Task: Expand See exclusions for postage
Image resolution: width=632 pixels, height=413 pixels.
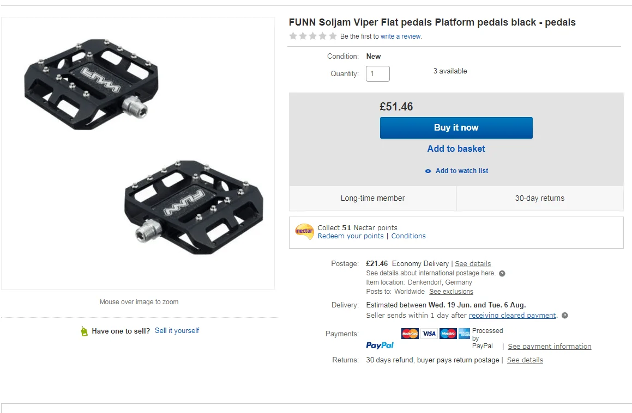Action: point(451,292)
